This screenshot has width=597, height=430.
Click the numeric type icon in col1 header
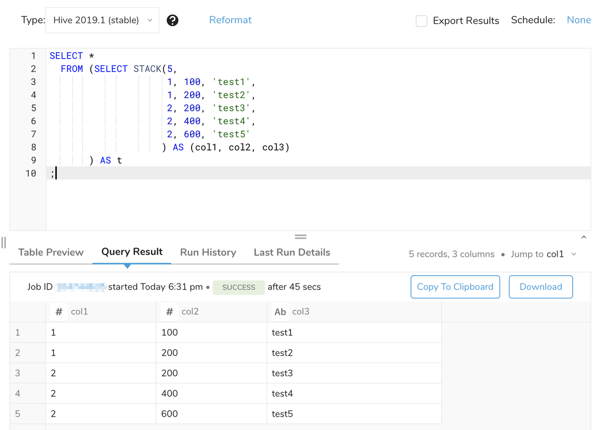[x=59, y=311]
